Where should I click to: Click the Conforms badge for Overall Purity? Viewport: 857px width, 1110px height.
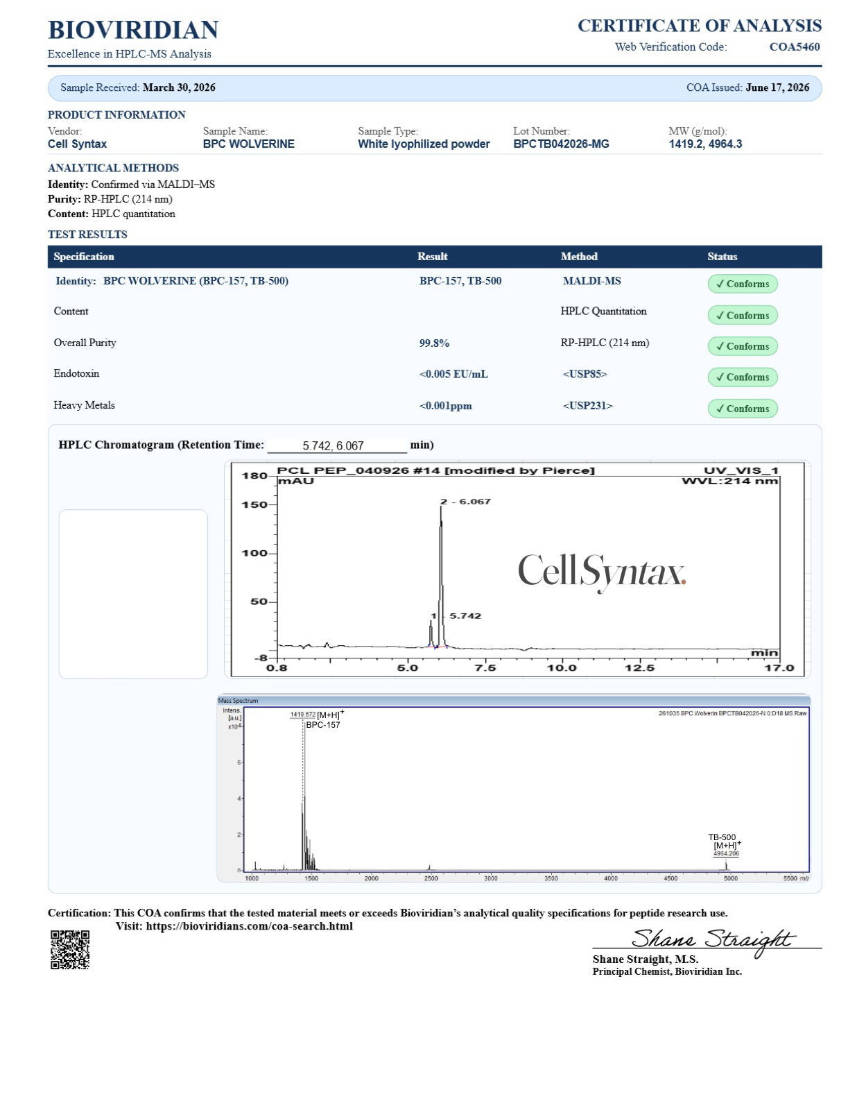[743, 346]
